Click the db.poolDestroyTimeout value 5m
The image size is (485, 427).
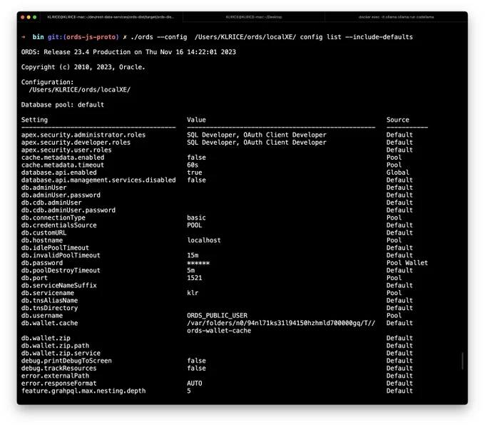[x=190, y=270]
